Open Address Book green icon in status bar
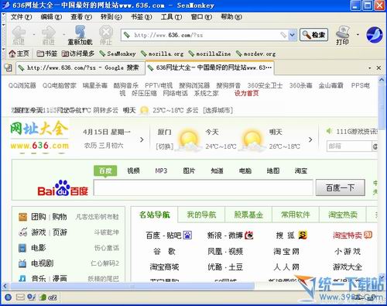 43,297
